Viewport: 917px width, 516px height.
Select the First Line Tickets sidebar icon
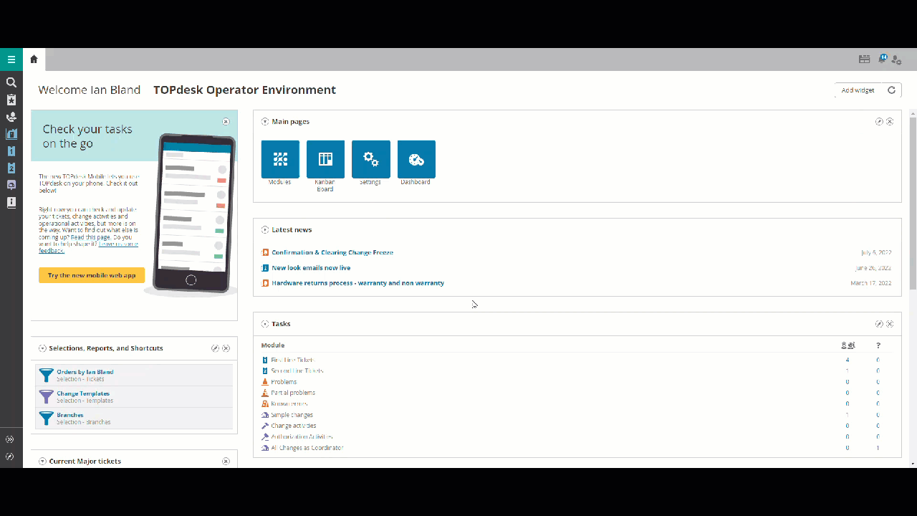coord(11,151)
